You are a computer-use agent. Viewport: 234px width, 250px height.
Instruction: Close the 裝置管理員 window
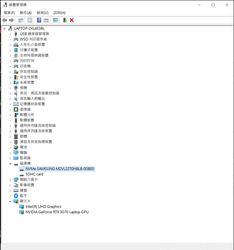click(227, 5)
